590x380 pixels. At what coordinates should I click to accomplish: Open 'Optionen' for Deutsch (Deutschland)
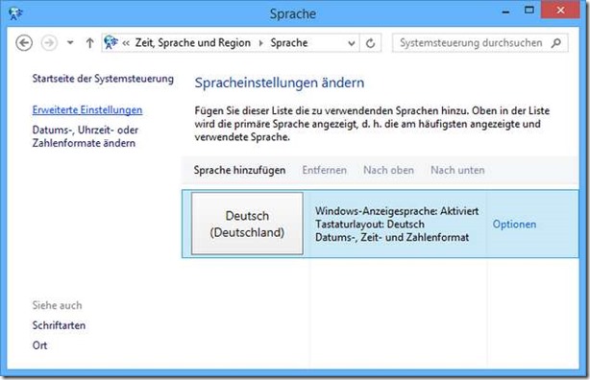point(514,224)
